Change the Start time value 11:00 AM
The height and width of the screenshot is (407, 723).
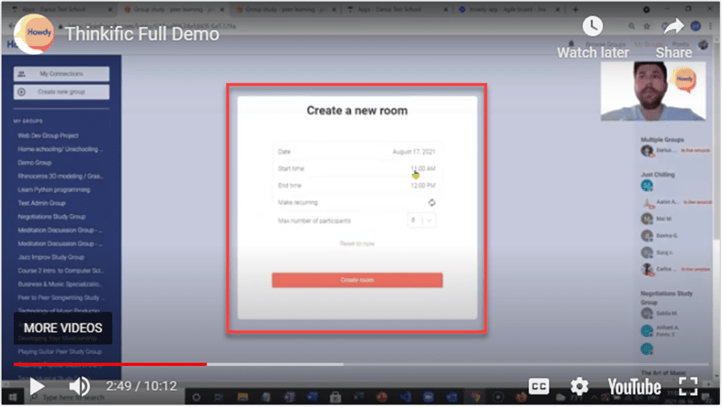[423, 169]
